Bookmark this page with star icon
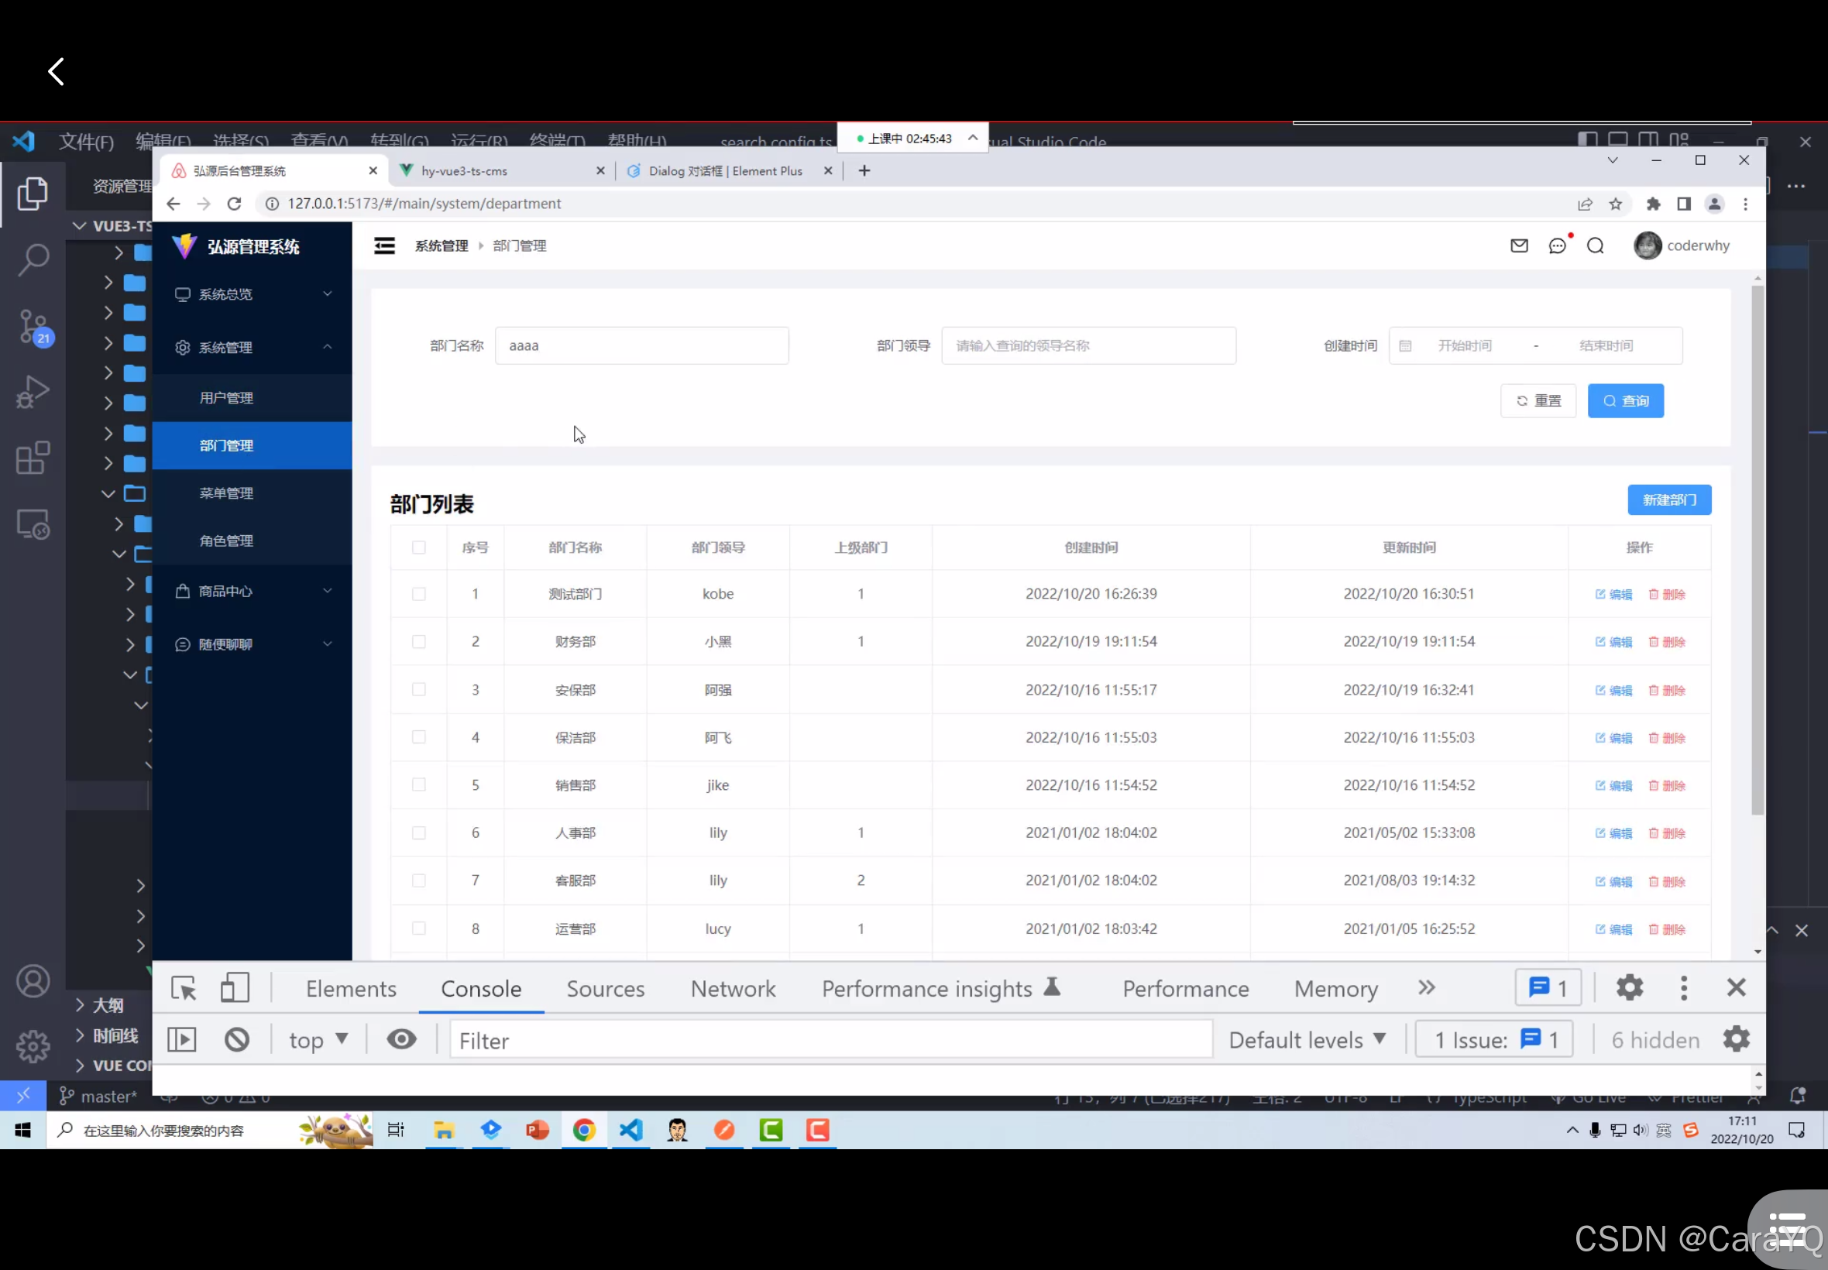The height and width of the screenshot is (1270, 1828). 1616,204
